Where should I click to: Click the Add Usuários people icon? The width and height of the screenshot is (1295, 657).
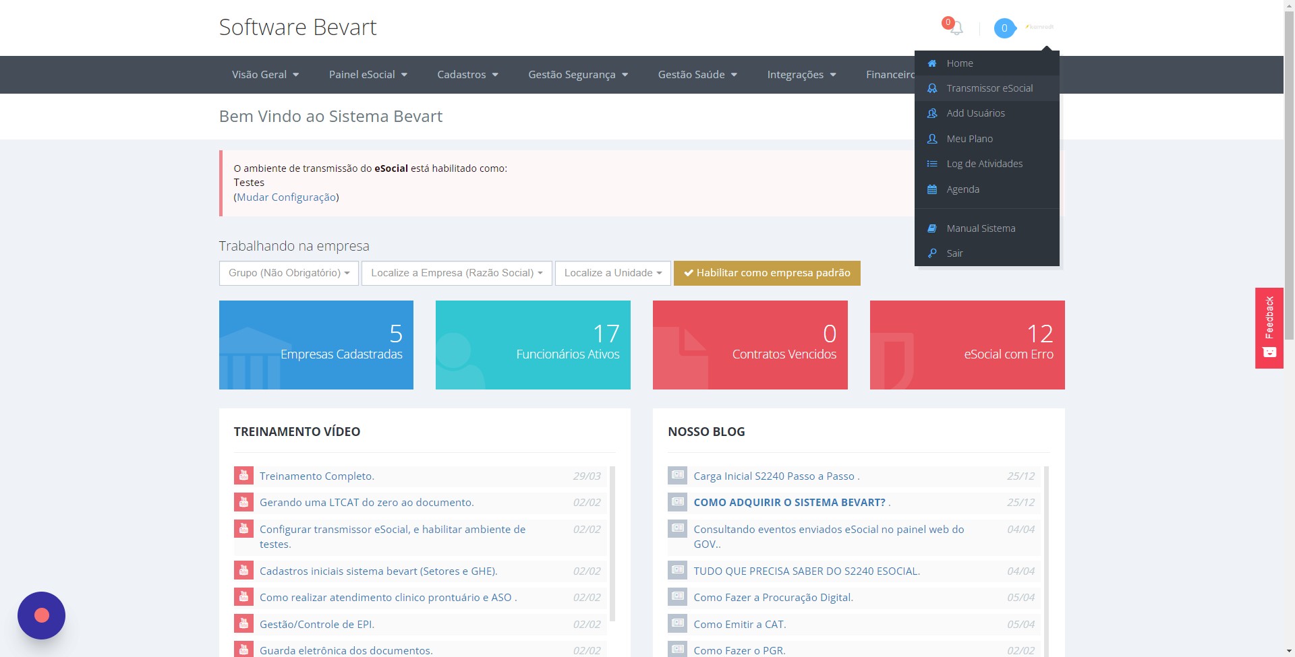[x=932, y=113]
